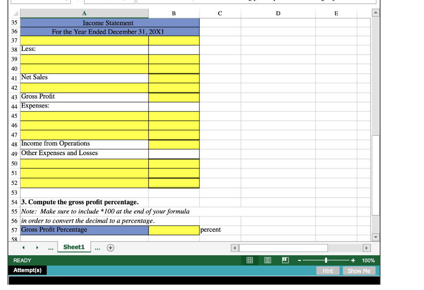The image size is (424, 290).
Task: Switch to the Sheet1 tab
Action: pyautogui.click(x=74, y=247)
